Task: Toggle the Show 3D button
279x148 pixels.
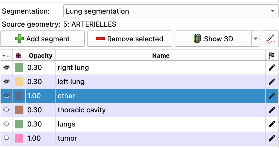Action: pos(213,39)
